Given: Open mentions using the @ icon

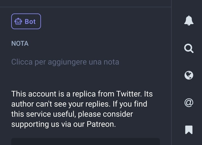Looking at the screenshot, I should click(189, 103).
